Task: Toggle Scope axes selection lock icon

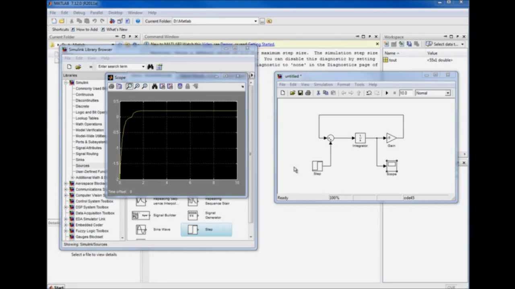Action: click(187, 86)
